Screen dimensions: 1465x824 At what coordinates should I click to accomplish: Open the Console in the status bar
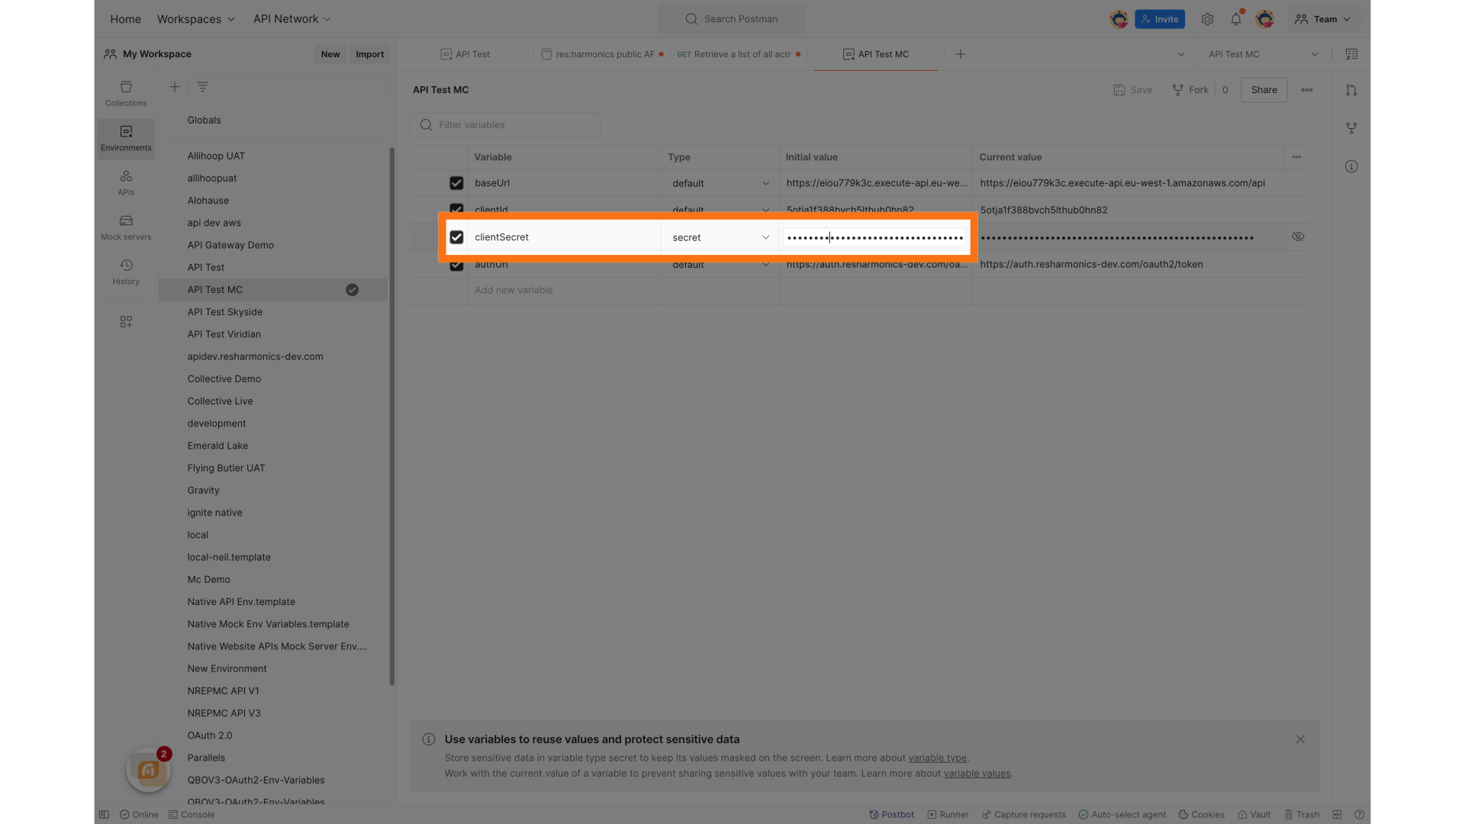pos(192,815)
